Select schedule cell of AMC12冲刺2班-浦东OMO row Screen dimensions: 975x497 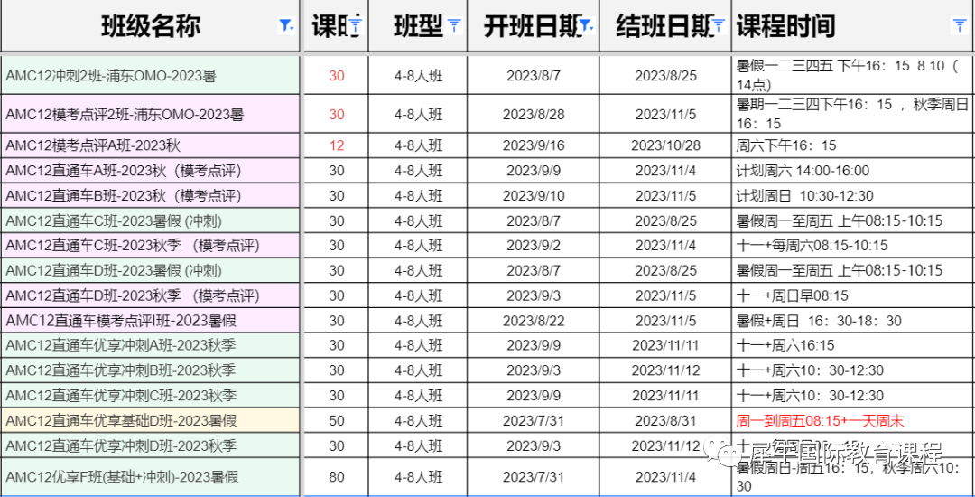point(852,76)
